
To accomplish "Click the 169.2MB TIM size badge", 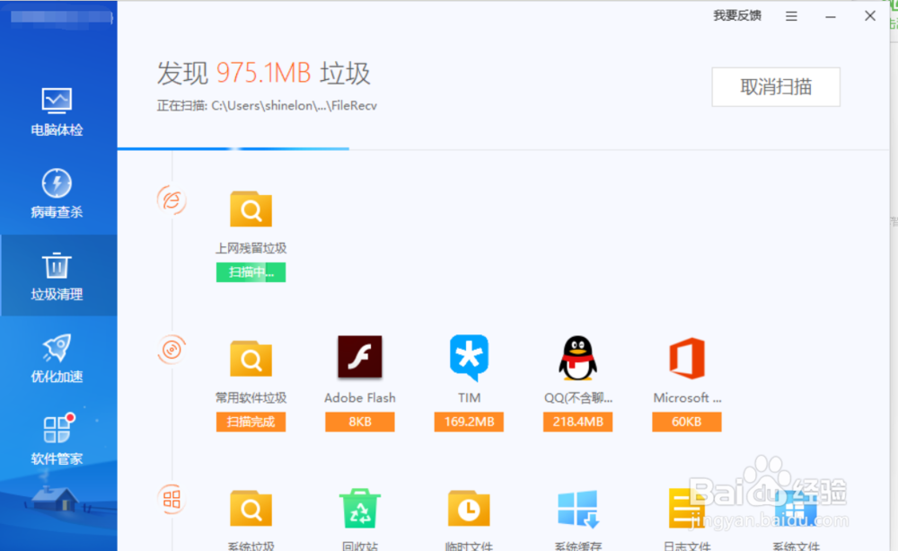I will click(469, 422).
